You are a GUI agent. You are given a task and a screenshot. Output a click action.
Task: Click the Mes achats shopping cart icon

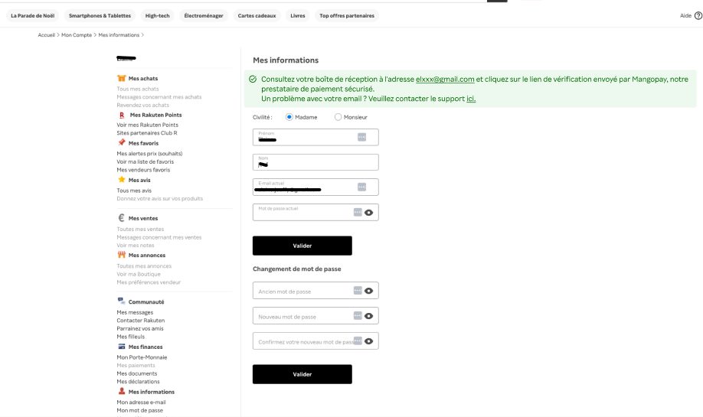pyautogui.click(x=121, y=78)
